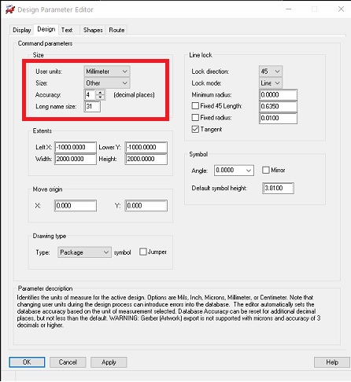The width and height of the screenshot is (351, 382).
Task: Increase Accuracy with the up spinner arrow
Action: click(100, 93)
